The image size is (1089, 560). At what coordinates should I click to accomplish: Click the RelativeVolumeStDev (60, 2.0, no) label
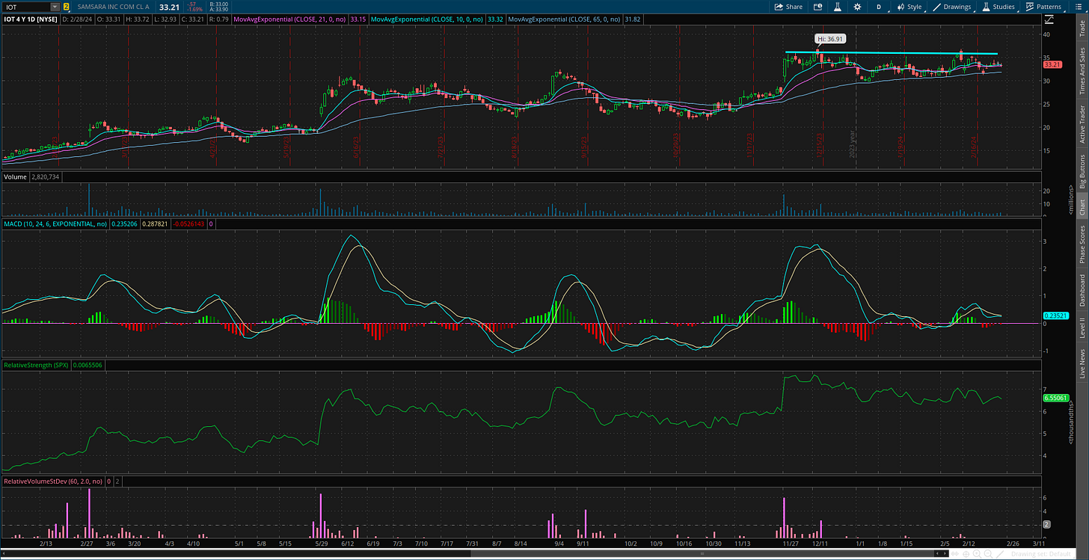[52, 482]
